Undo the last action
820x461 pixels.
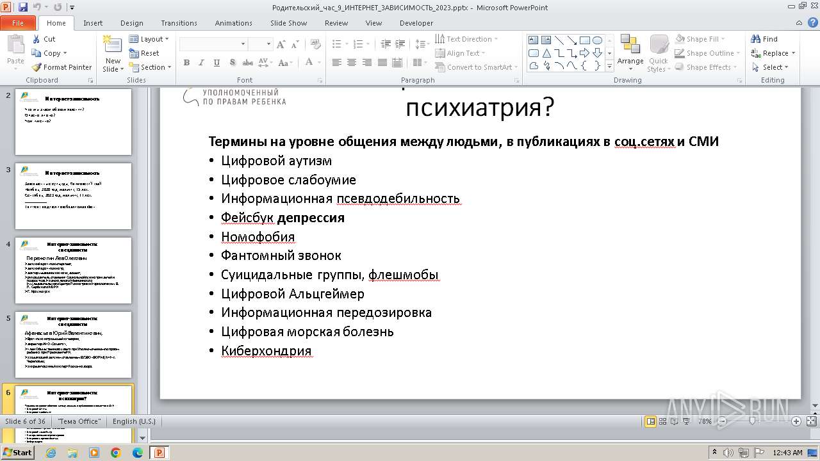click(x=37, y=8)
